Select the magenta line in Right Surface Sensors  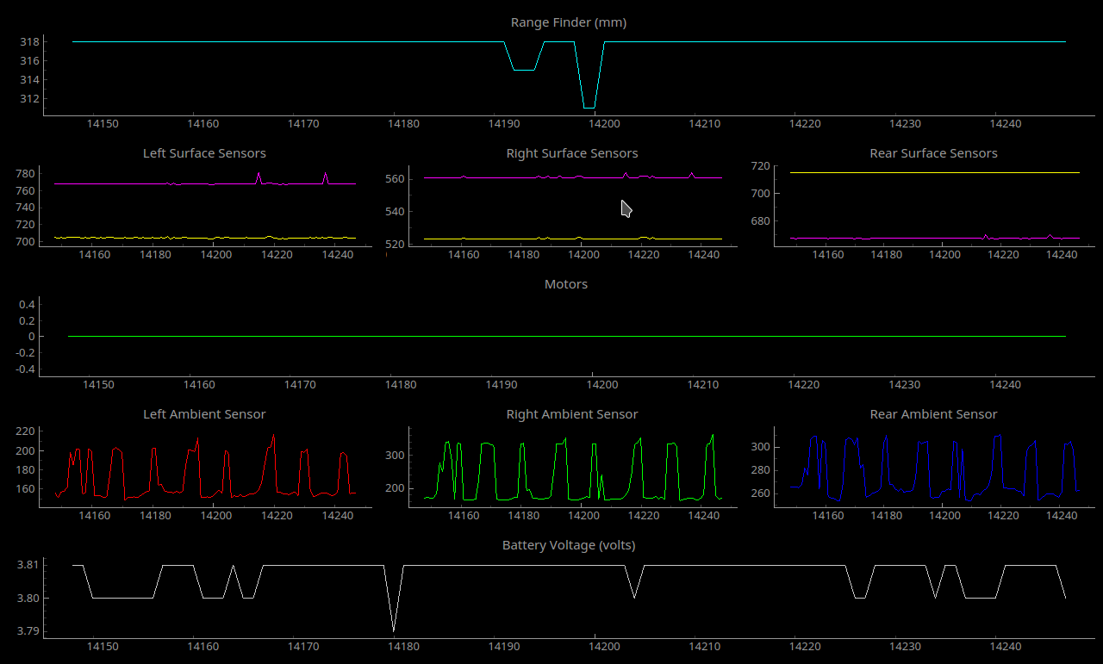pos(500,177)
